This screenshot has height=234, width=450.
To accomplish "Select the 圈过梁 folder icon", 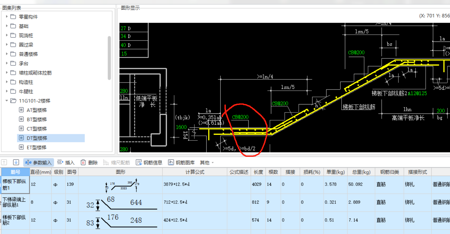I will [13, 45].
